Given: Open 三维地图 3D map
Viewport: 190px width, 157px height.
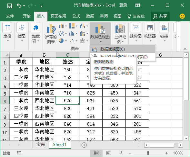Looking at the screenshot, I should pyautogui.click(x=120, y=34).
